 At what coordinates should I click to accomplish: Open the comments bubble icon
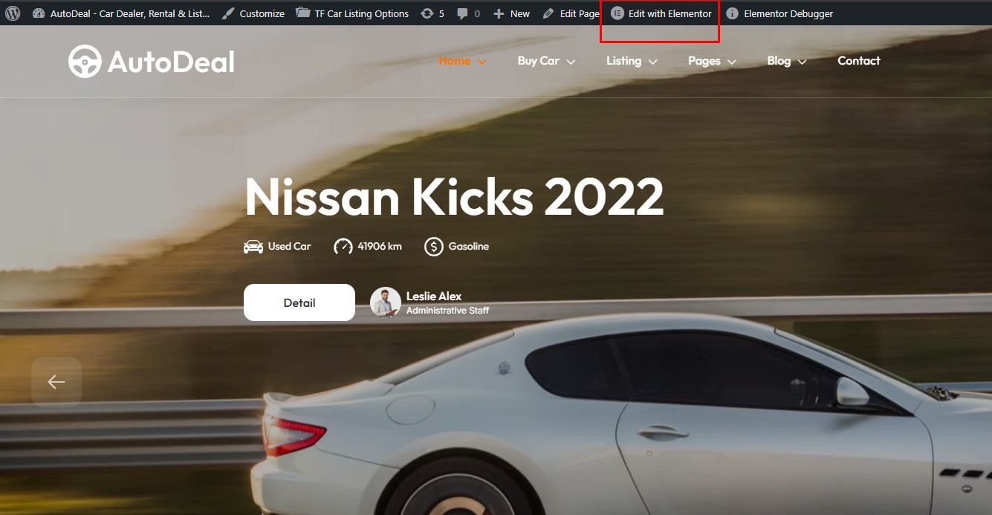pyautogui.click(x=463, y=13)
